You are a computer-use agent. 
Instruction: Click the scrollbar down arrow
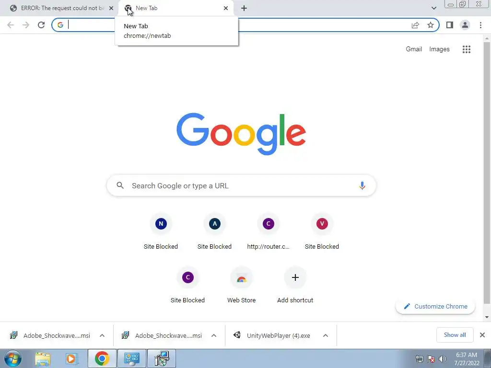[487, 317]
